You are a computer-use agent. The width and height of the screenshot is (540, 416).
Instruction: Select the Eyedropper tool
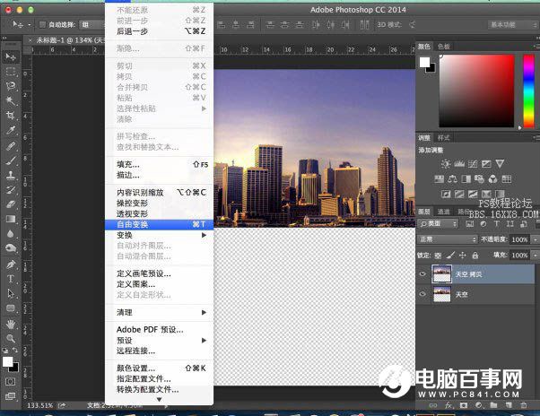pos(11,130)
